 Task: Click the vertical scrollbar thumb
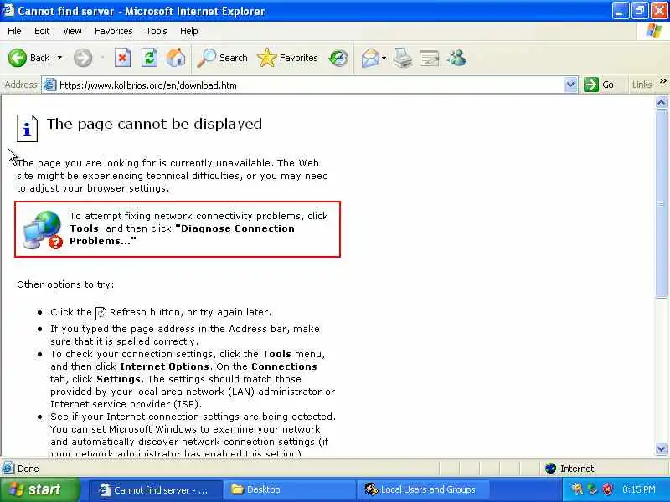[x=661, y=203]
